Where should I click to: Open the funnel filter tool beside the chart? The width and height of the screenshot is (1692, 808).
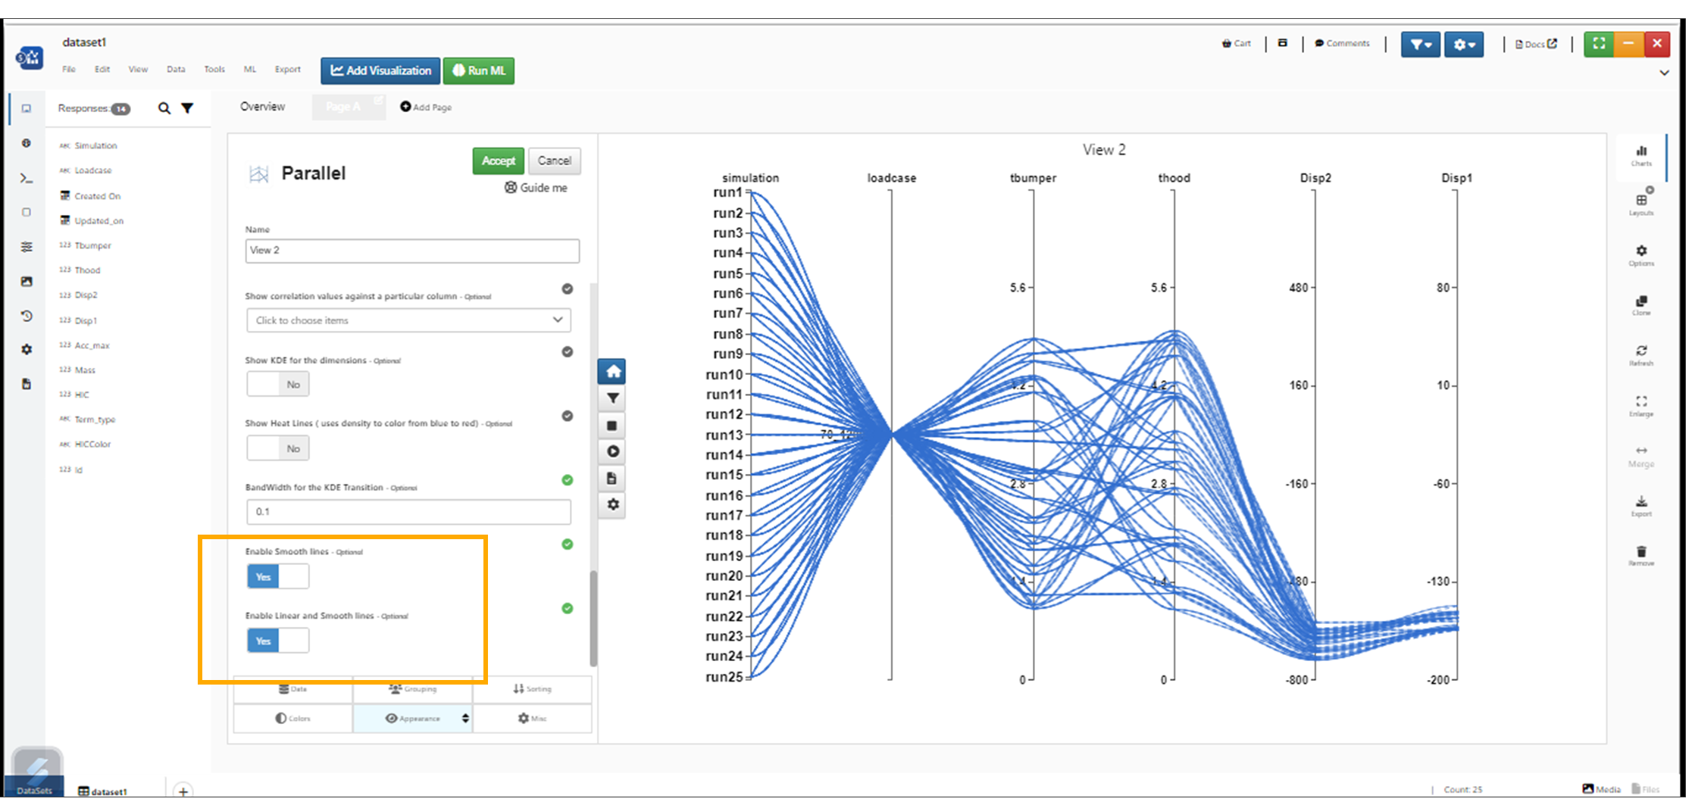[612, 398]
